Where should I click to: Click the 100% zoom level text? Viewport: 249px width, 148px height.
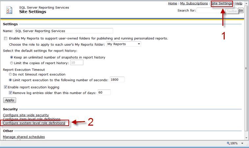[x=234, y=143]
